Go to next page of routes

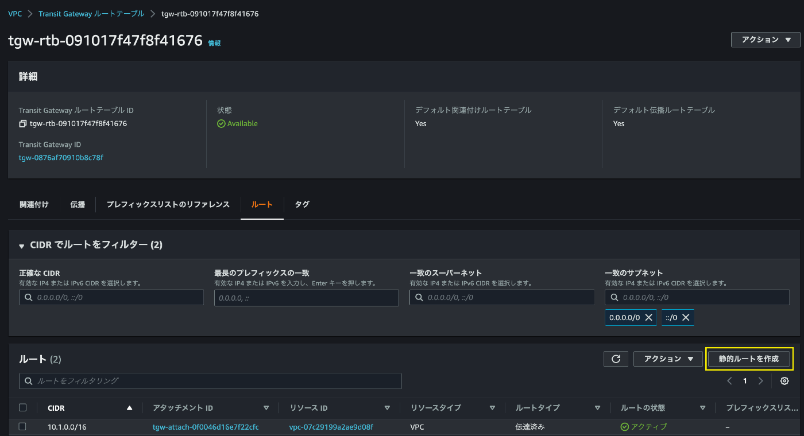[760, 381]
